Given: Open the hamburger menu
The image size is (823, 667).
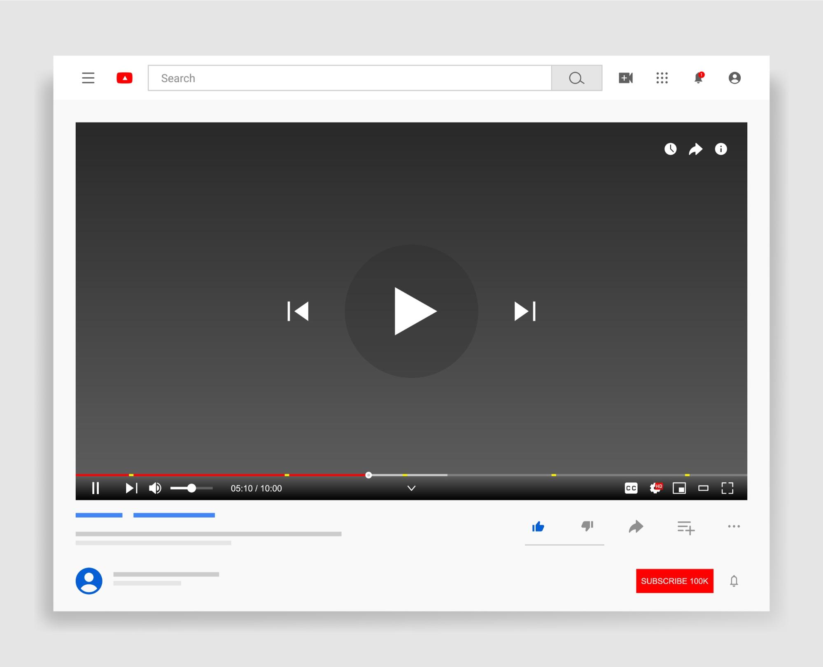Looking at the screenshot, I should (x=88, y=78).
